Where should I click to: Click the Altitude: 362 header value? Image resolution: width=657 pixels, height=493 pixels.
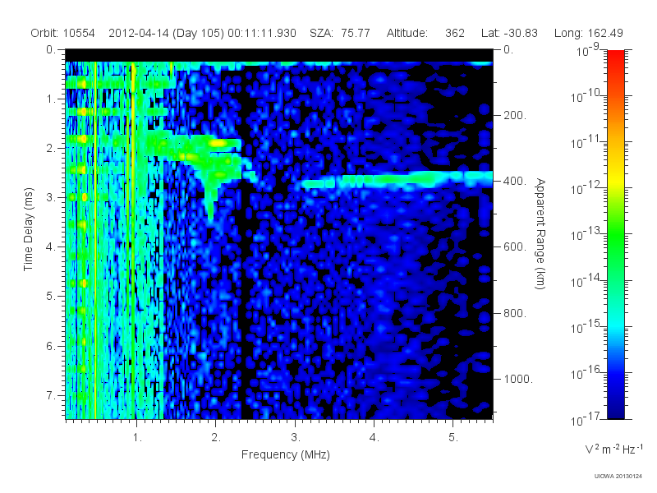pos(425,33)
